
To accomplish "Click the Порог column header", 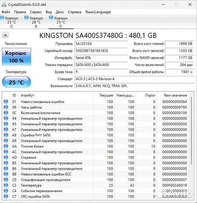I will [x=147, y=95].
